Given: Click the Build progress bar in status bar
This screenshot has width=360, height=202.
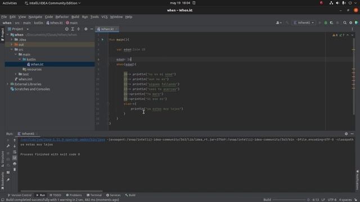Looking at the screenshot, I should (289, 200).
